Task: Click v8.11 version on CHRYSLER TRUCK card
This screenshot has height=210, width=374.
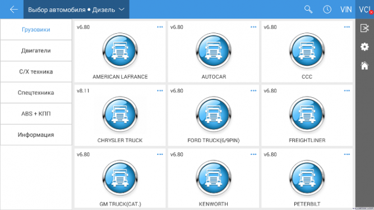Action: 83,91
